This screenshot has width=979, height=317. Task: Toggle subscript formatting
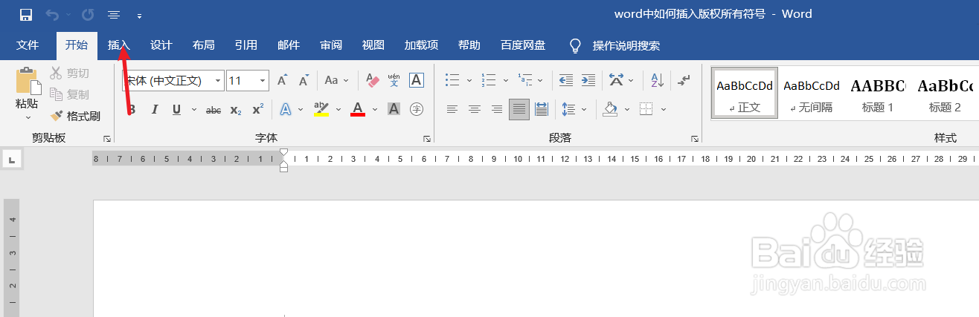(235, 110)
